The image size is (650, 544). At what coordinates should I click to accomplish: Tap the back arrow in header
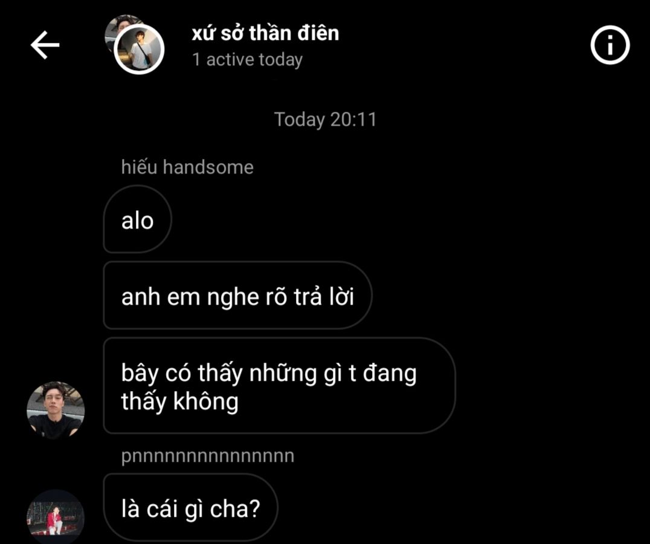(45, 45)
